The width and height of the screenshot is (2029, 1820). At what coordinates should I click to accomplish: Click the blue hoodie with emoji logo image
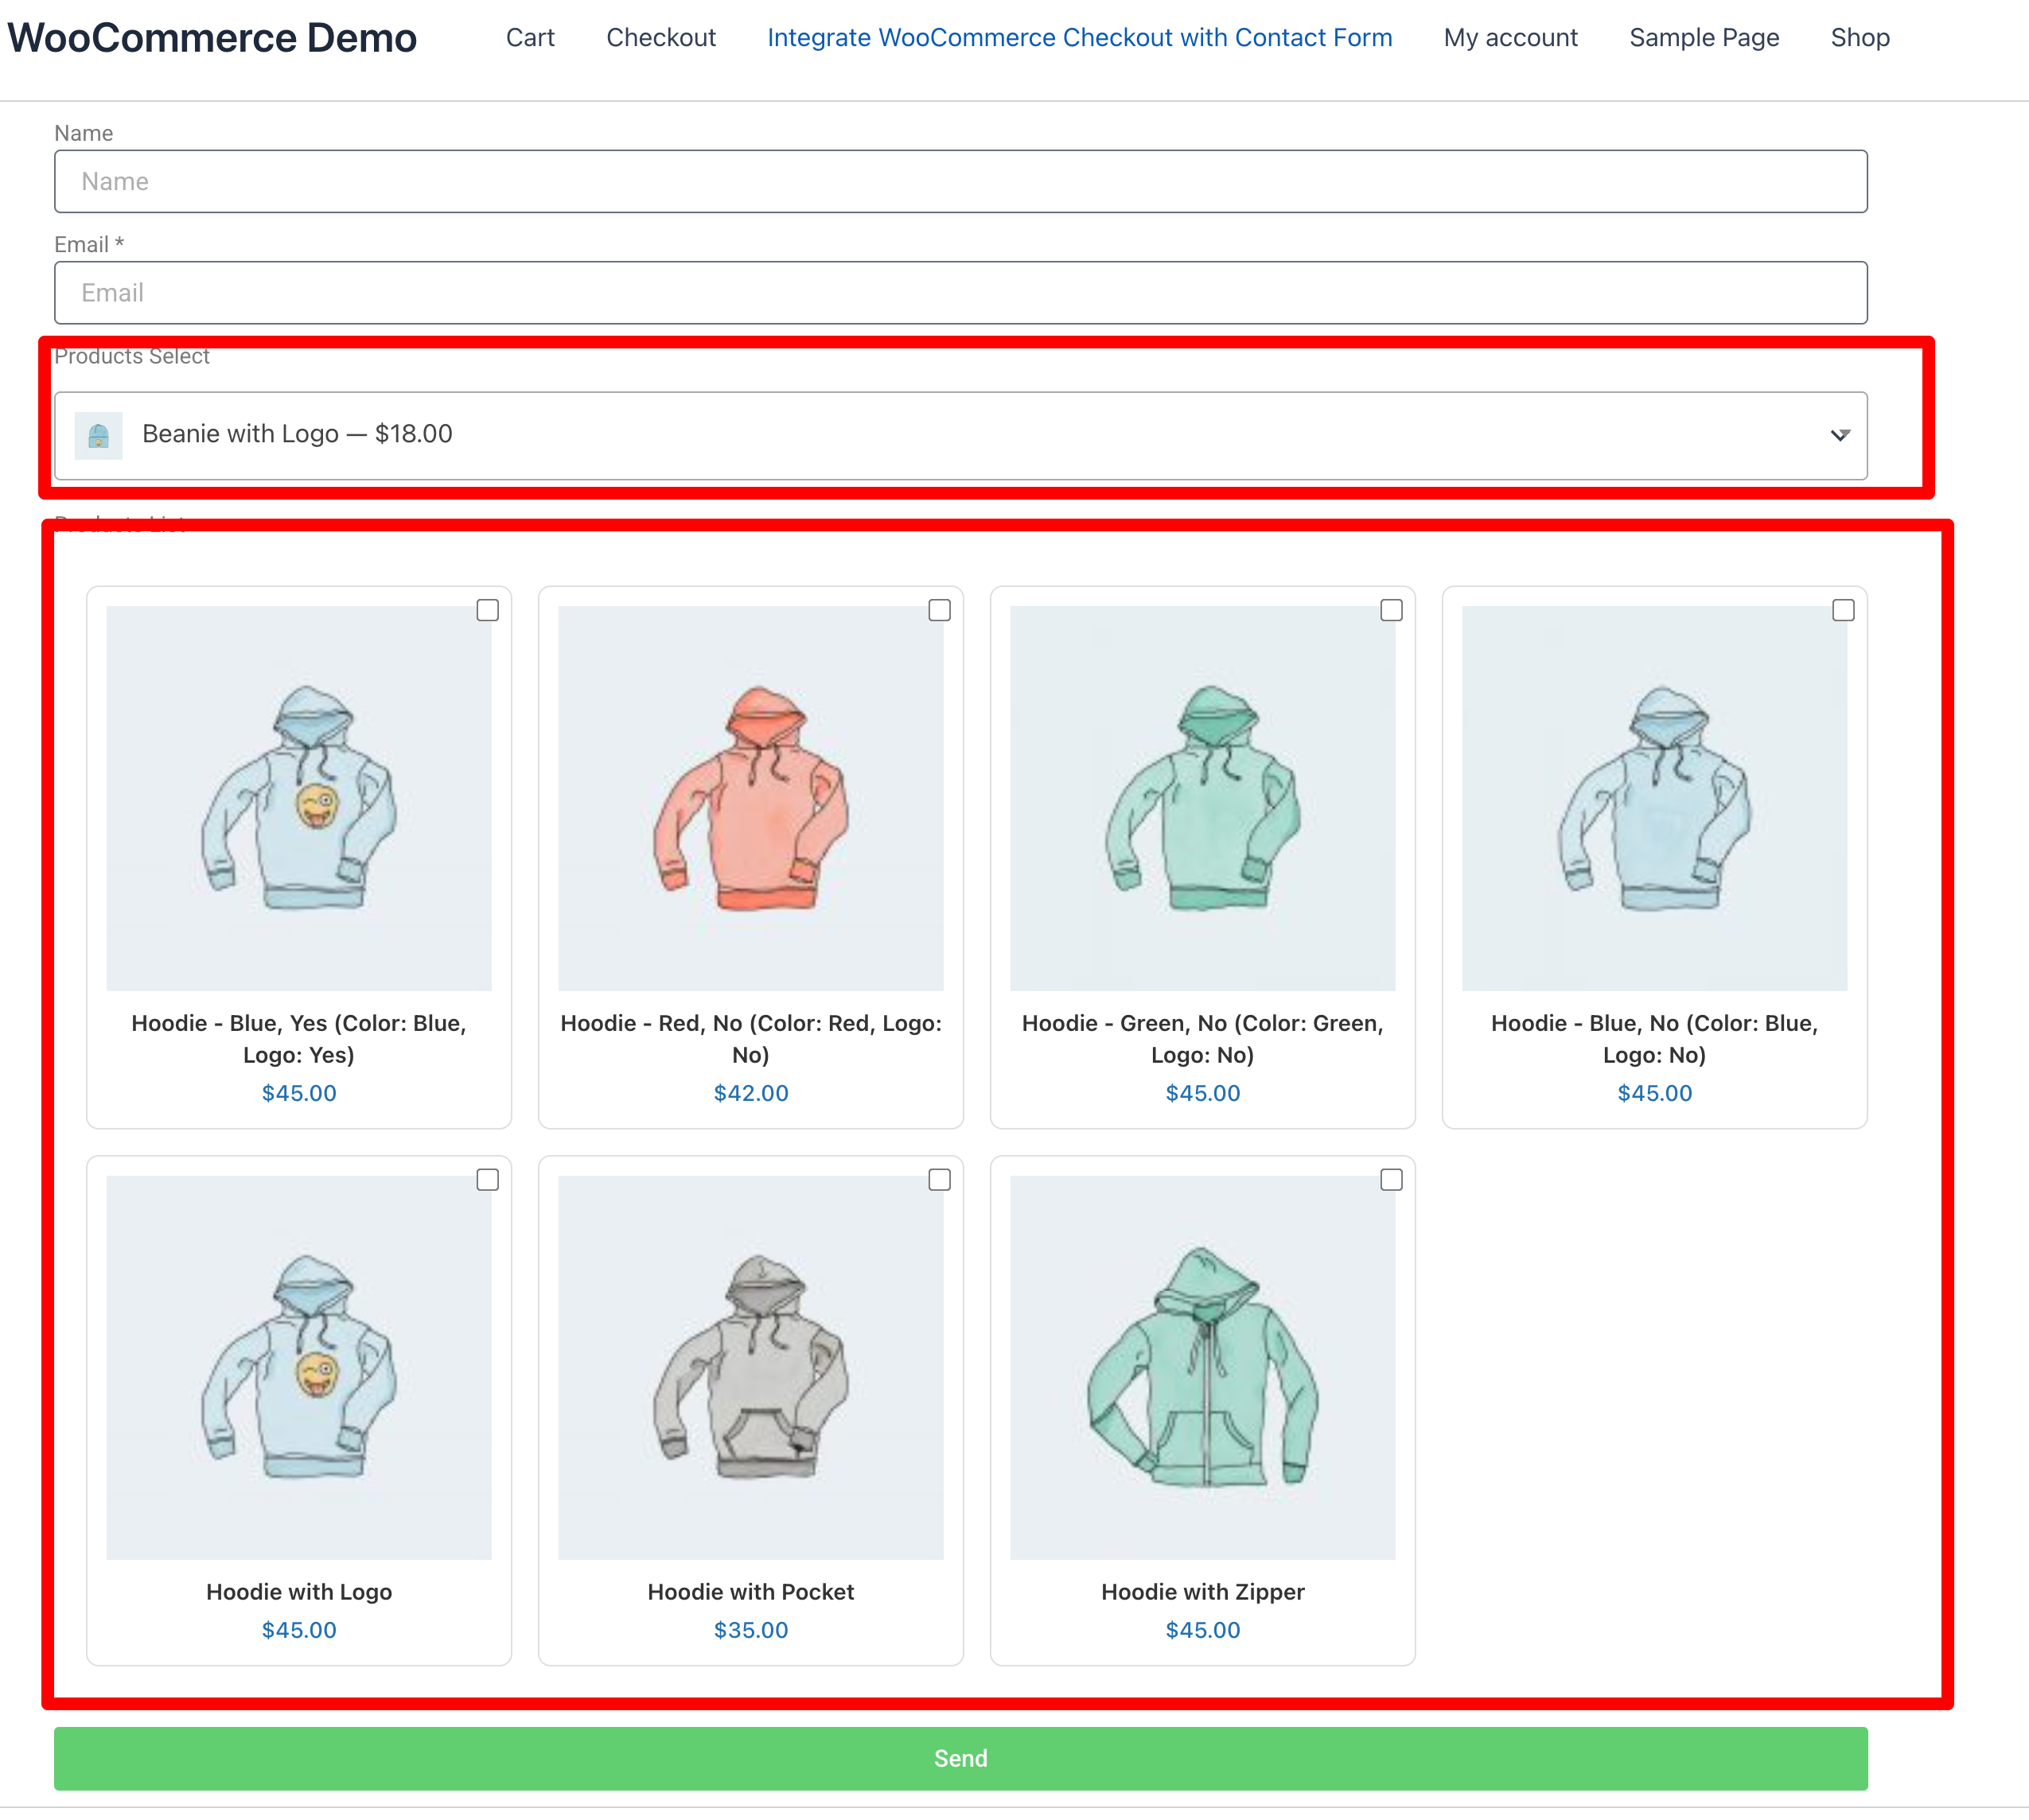[x=299, y=798]
